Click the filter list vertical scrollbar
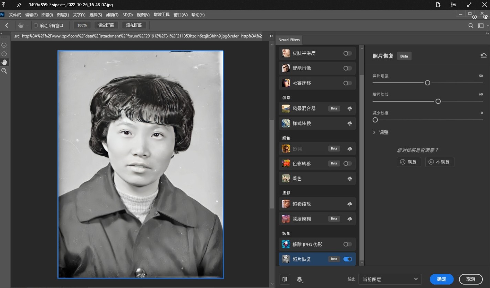490x288 pixels. click(361, 167)
